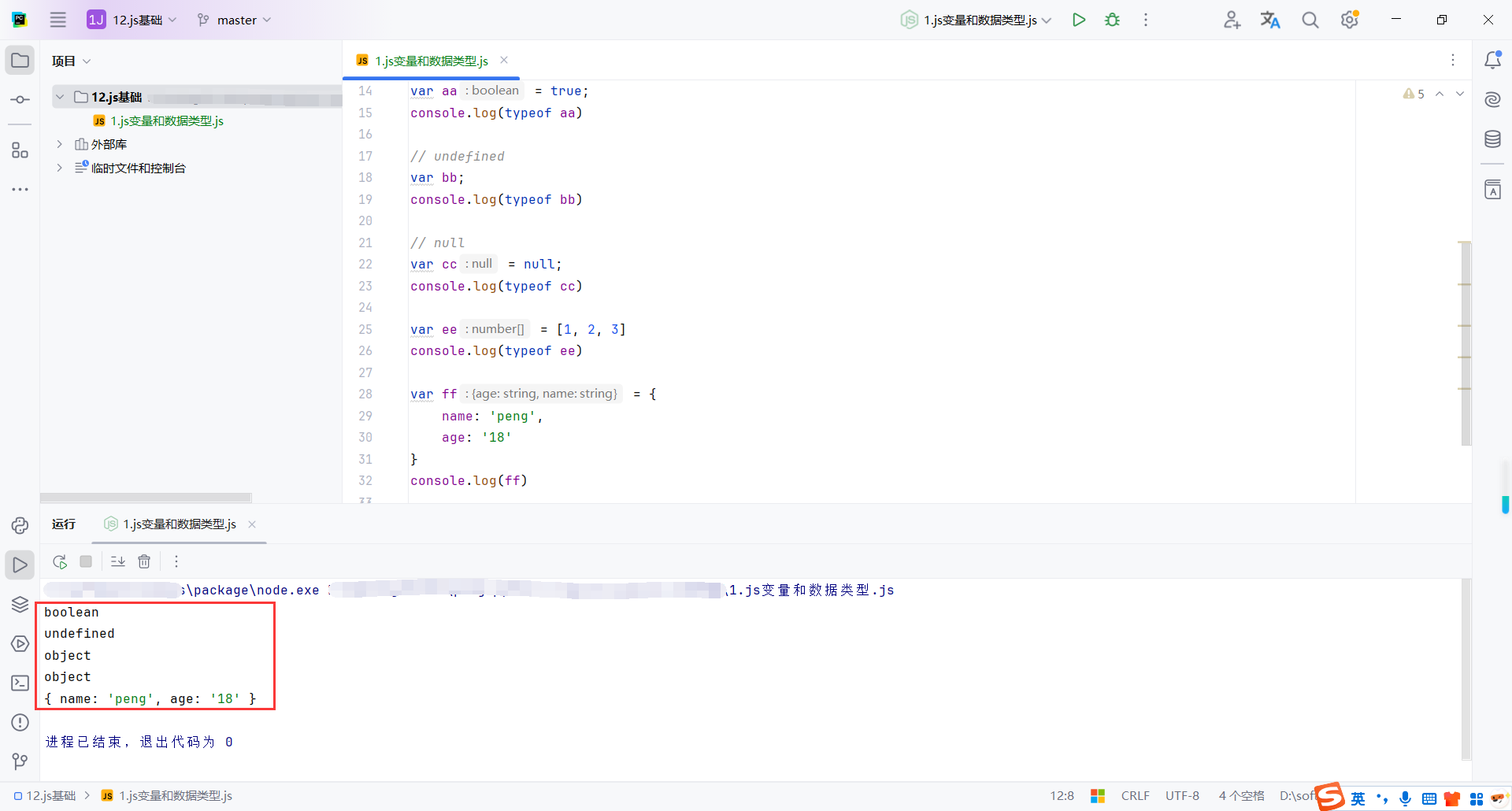
Task: Open the Terminal tool window
Action: (x=20, y=683)
